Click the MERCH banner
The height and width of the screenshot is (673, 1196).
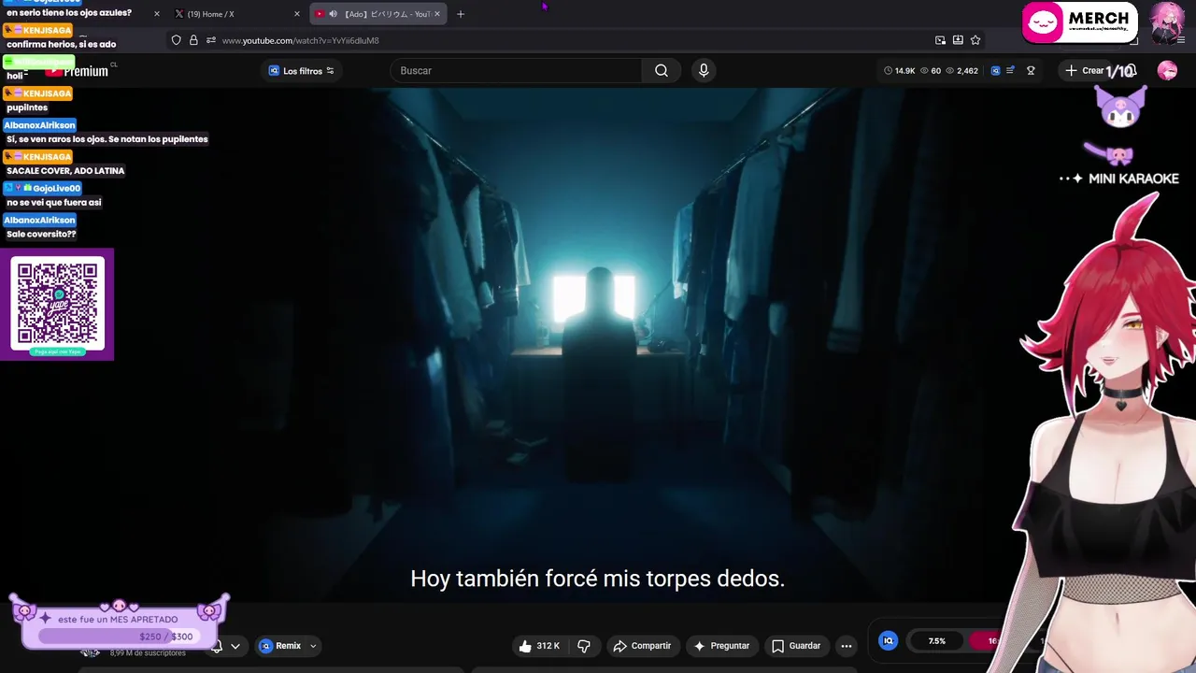[x=1080, y=22]
